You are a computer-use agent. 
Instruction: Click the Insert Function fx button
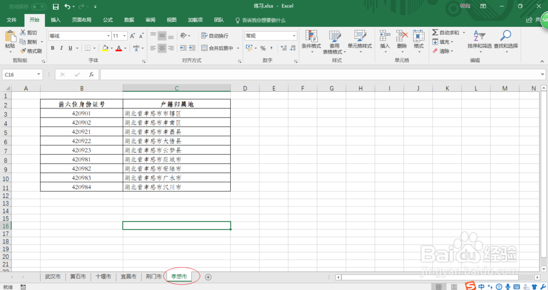tap(91, 74)
